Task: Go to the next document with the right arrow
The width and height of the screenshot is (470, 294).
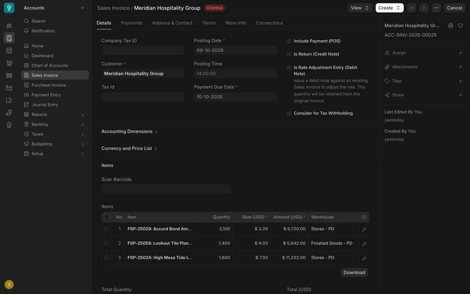Action: click(x=424, y=8)
